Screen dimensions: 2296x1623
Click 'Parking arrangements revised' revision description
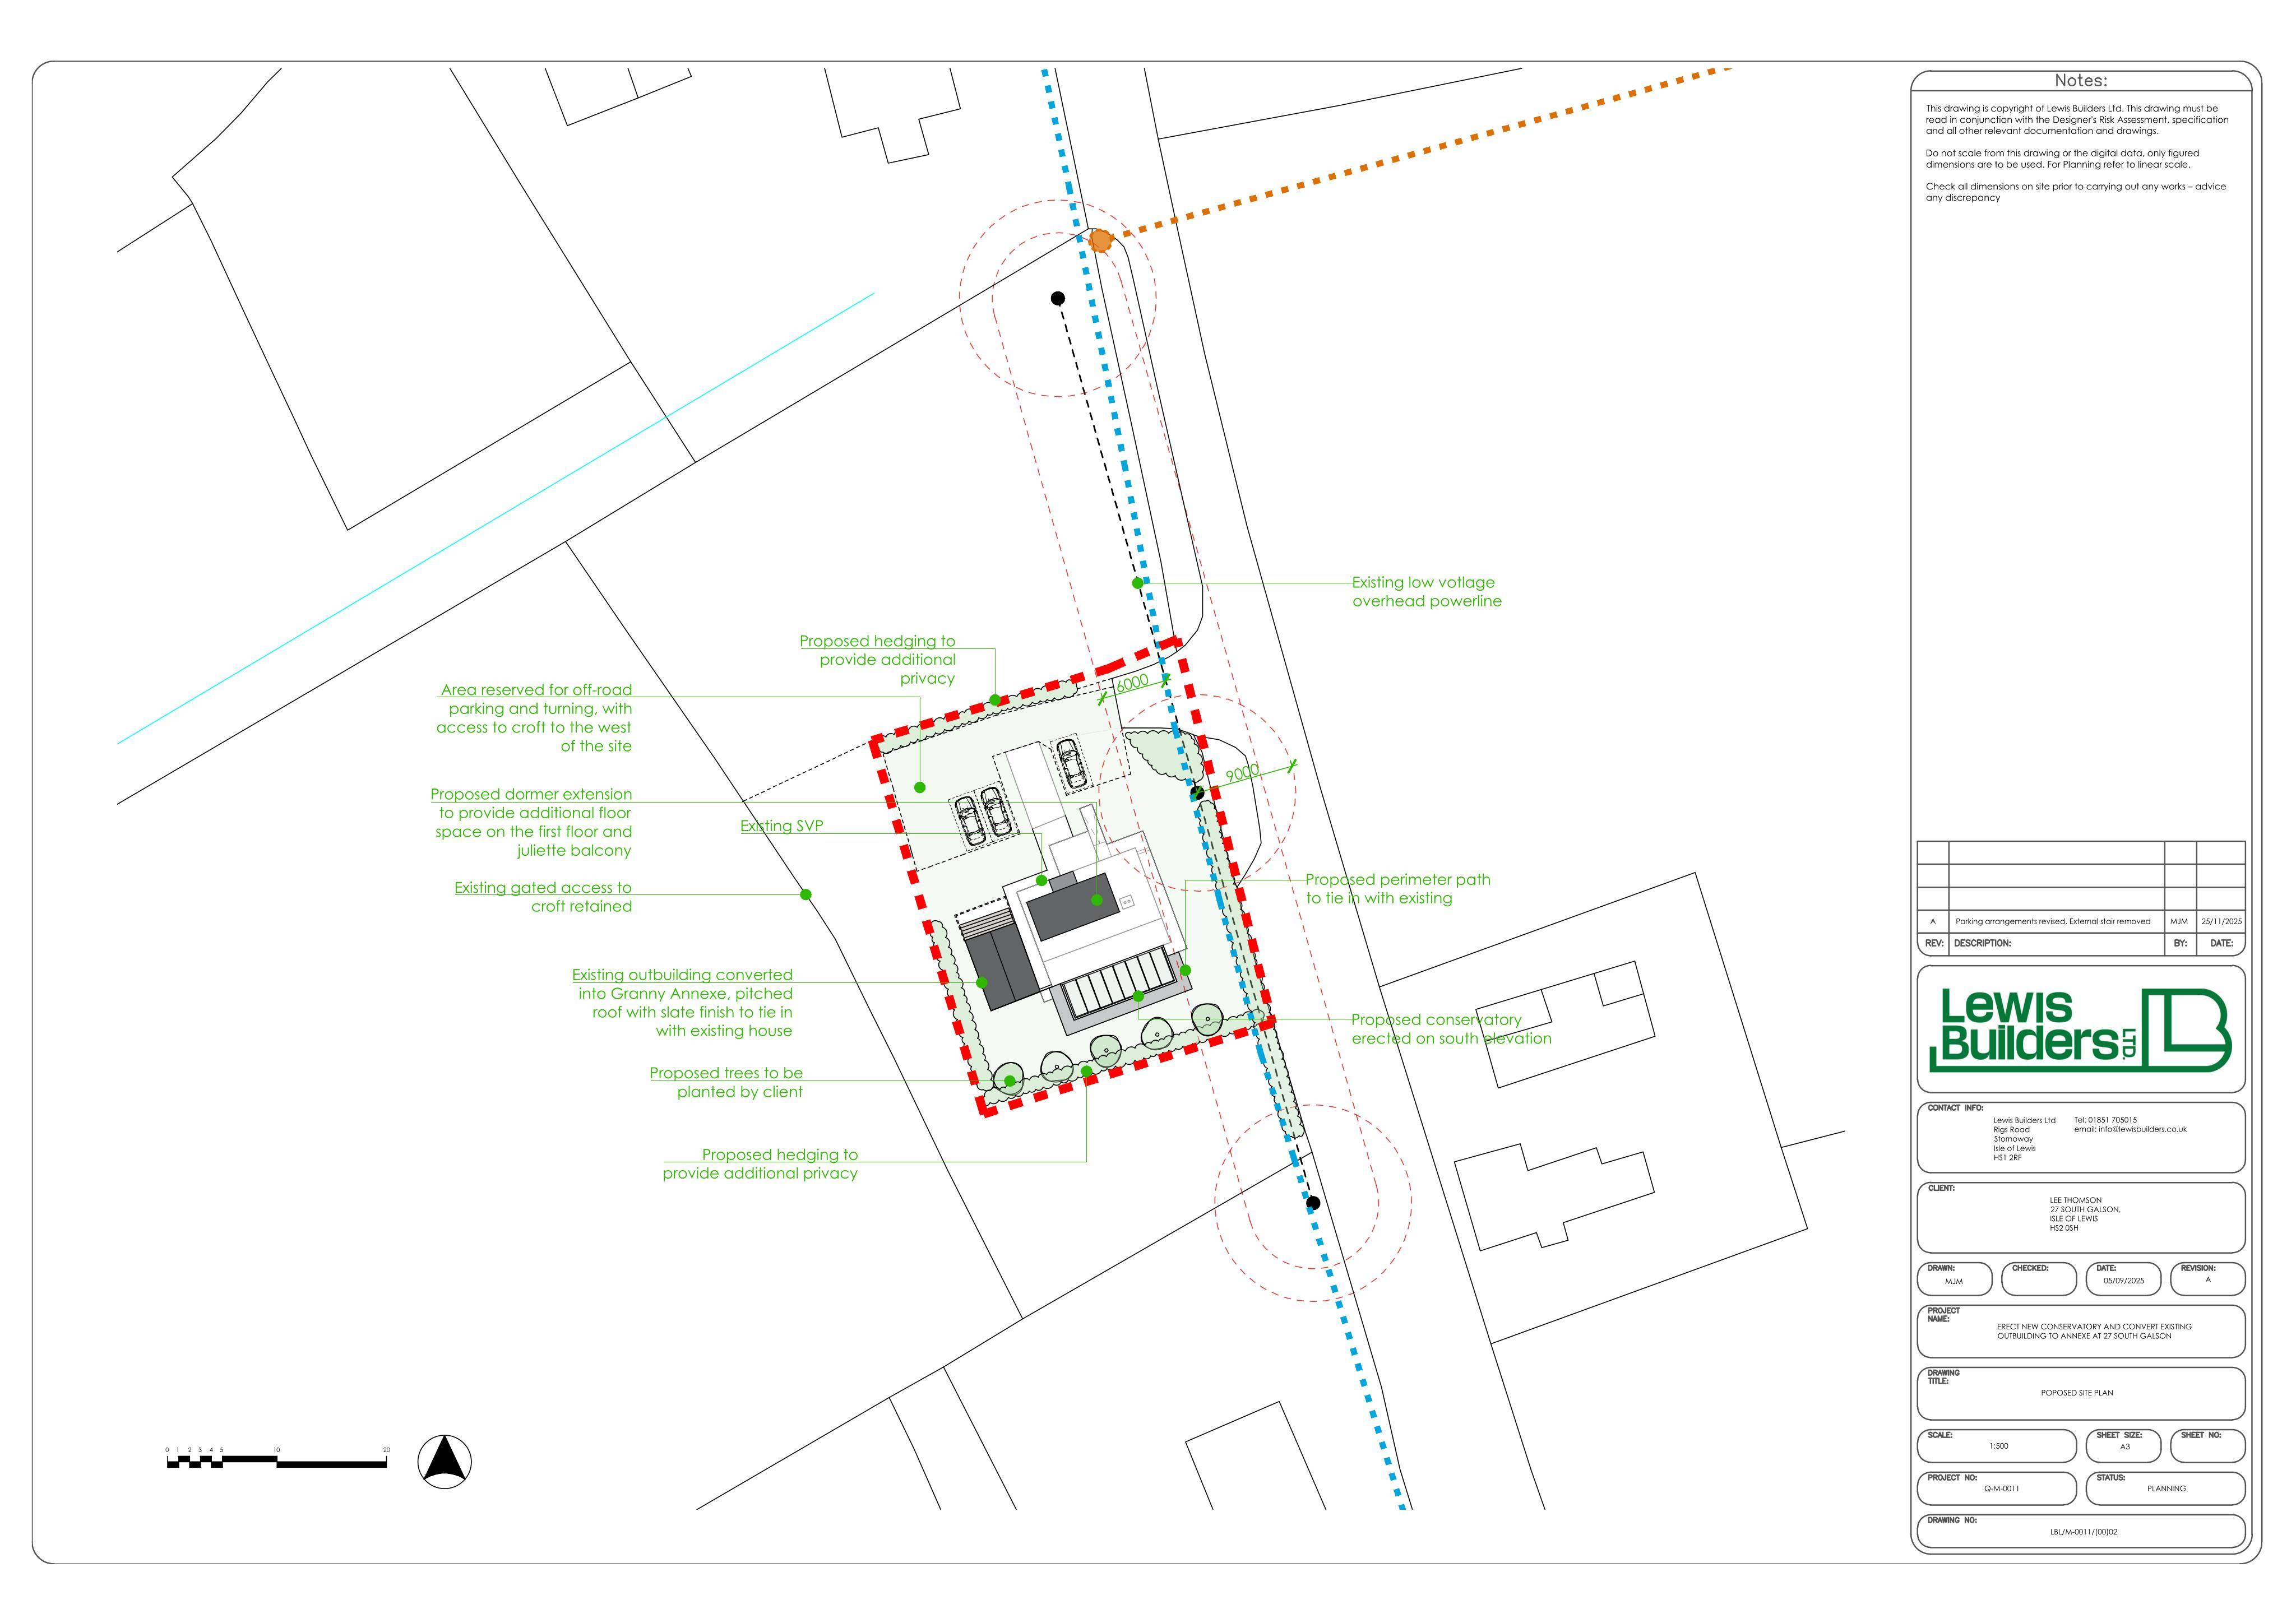coord(2052,922)
